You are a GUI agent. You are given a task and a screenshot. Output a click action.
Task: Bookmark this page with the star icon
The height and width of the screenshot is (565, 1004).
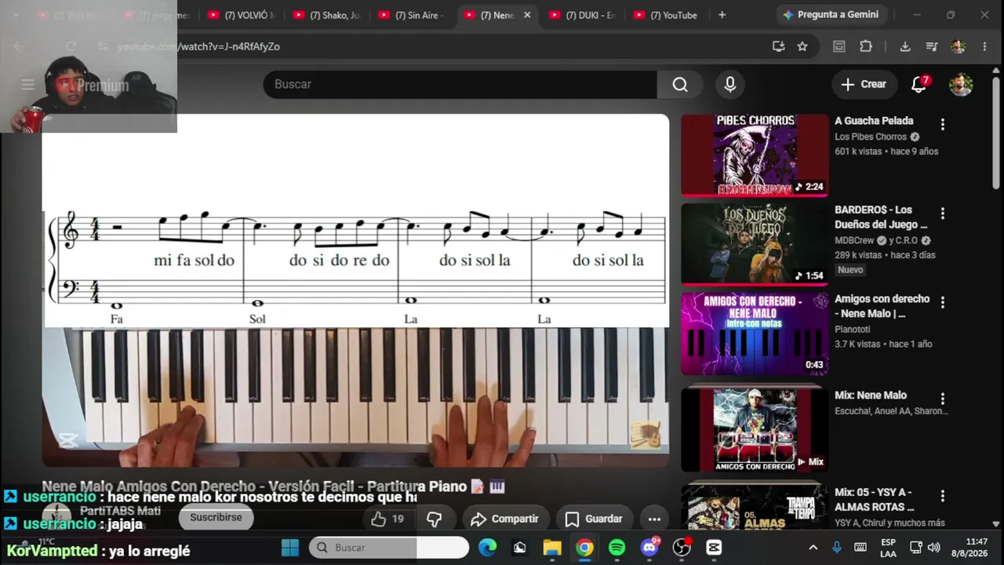[802, 46]
